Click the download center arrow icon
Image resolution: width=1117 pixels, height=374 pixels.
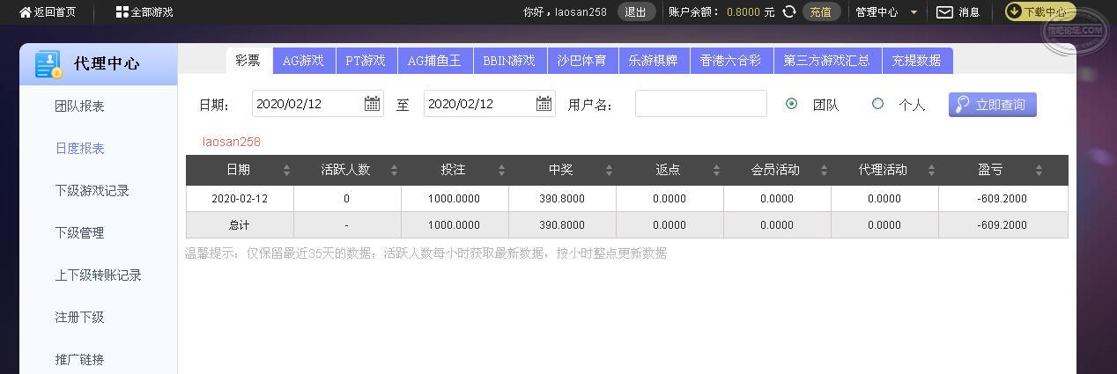1014,11
